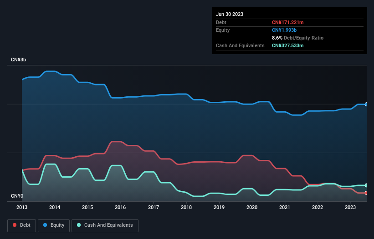Click the 2013 x-axis label

pyautogui.click(x=22, y=207)
